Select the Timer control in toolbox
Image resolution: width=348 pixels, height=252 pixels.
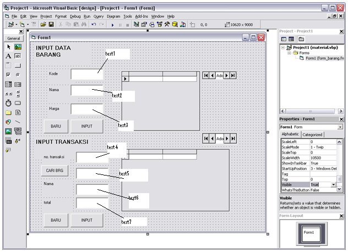point(8,103)
